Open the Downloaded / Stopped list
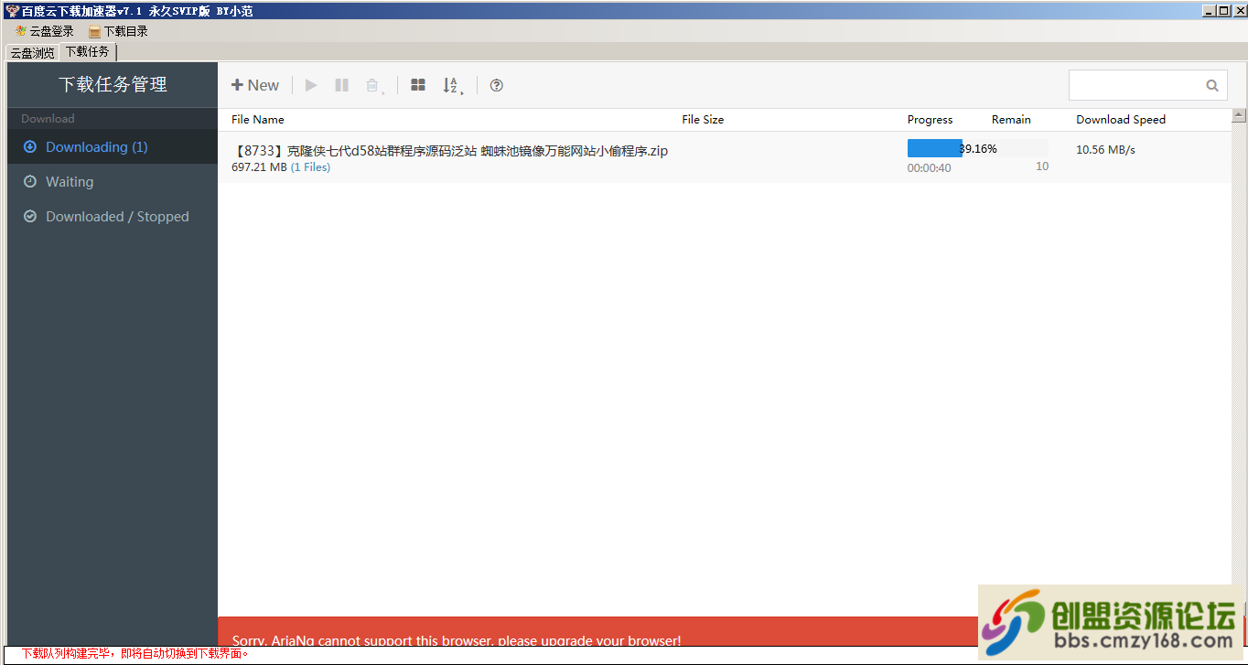The width and height of the screenshot is (1248, 665). 113,216
